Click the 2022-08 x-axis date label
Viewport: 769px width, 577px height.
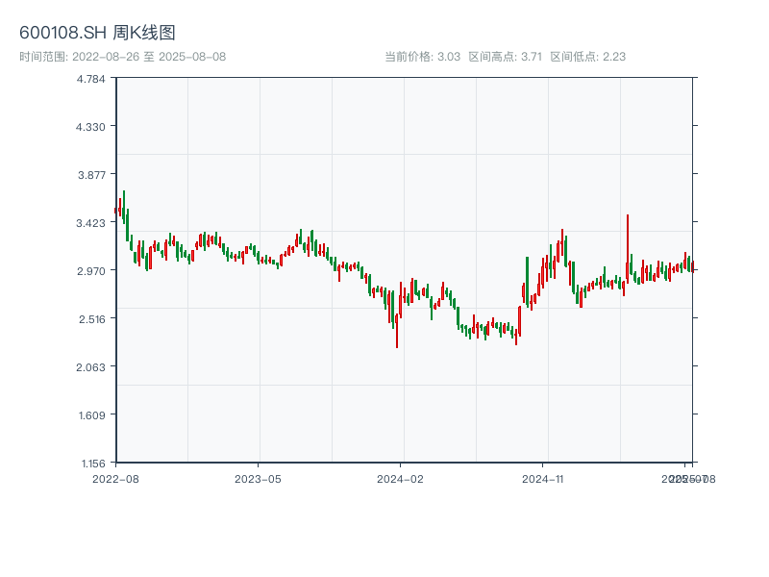click(x=115, y=478)
